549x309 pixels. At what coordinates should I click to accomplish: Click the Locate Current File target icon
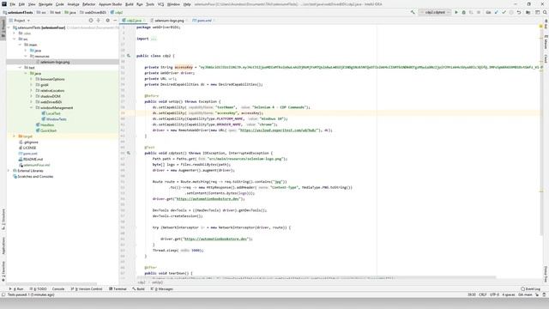(91, 21)
